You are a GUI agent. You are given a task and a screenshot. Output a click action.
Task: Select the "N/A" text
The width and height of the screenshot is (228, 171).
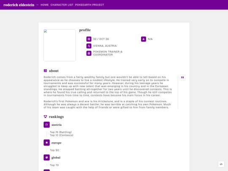150,39
